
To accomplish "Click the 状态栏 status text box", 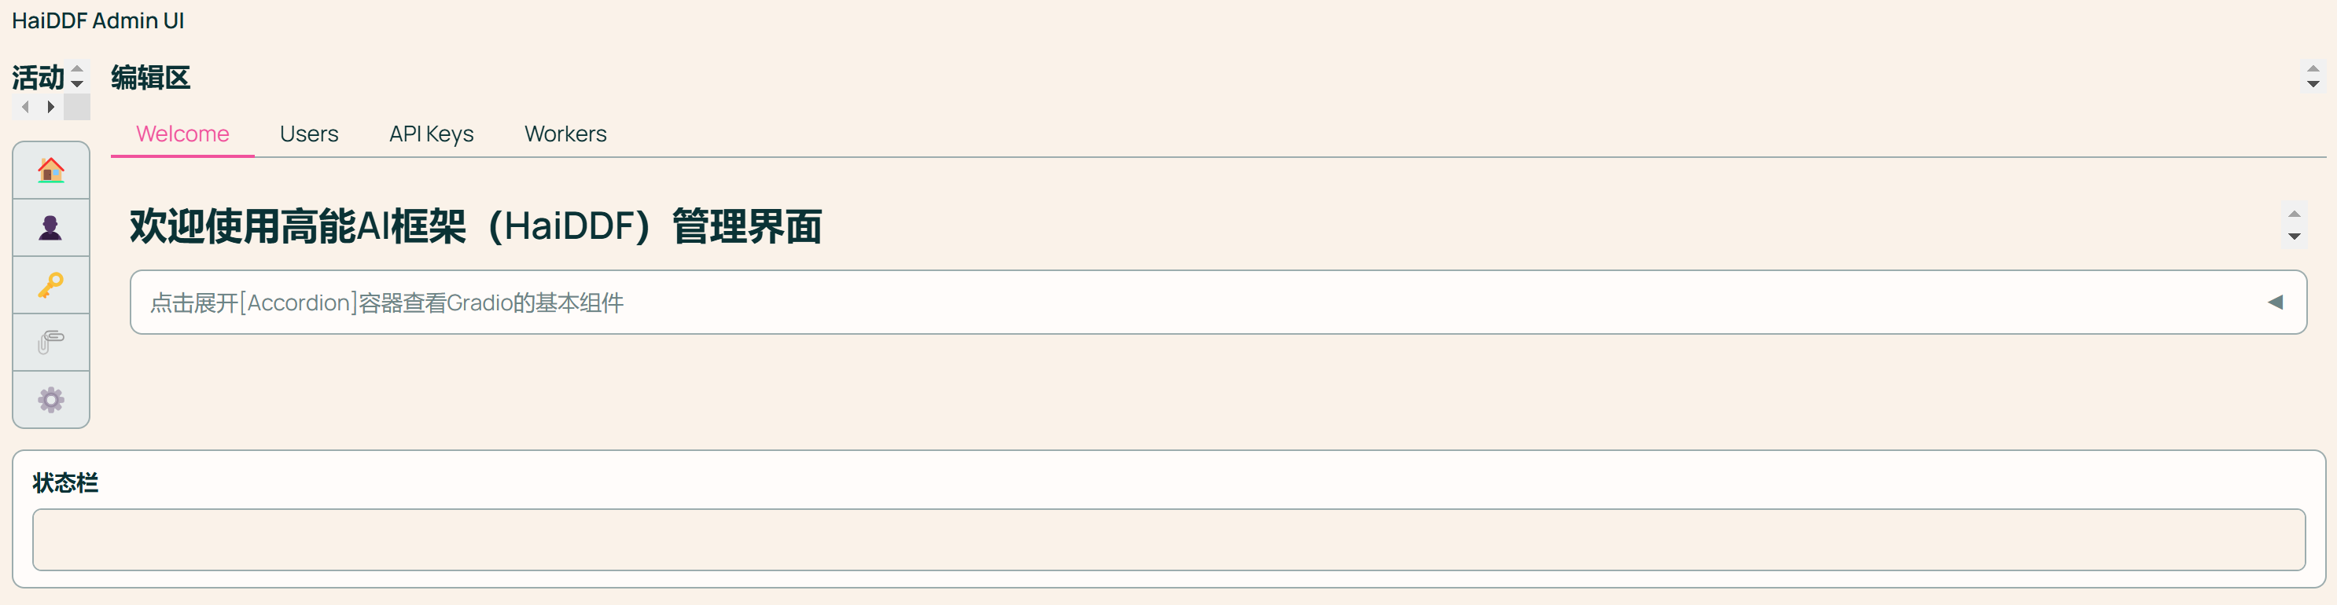I will pos(1168,540).
